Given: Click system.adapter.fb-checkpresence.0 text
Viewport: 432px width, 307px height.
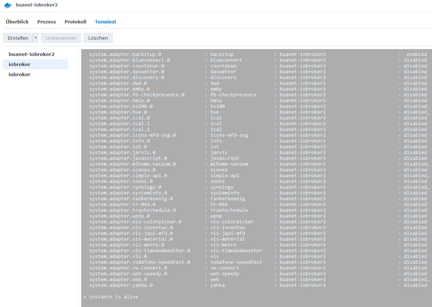Looking at the screenshot, I should 137,95.
